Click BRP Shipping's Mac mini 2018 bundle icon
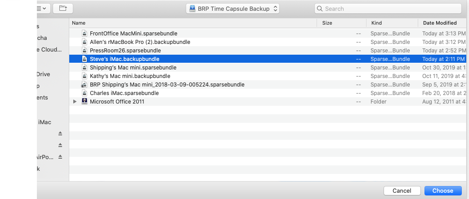469x199 pixels. click(85, 84)
